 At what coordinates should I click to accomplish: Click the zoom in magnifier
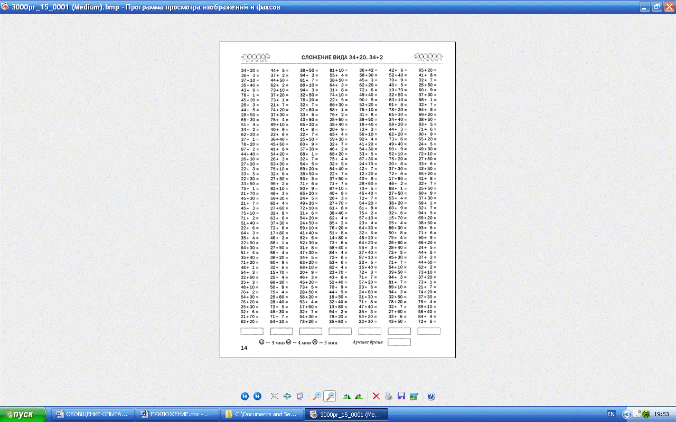click(317, 396)
